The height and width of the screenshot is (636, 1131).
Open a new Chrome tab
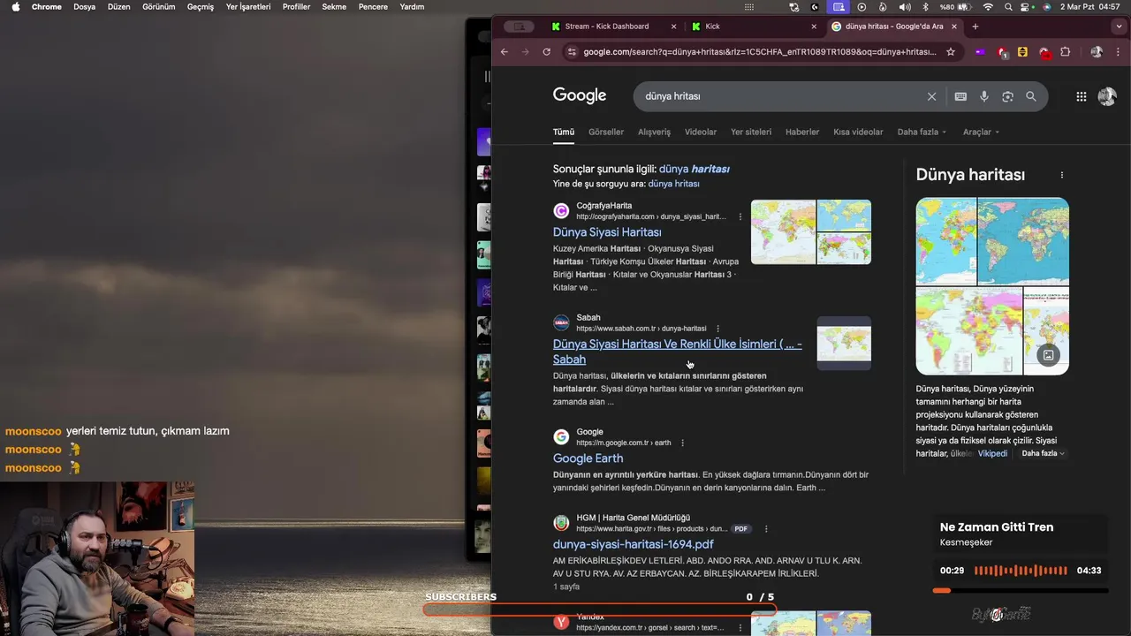[975, 26]
